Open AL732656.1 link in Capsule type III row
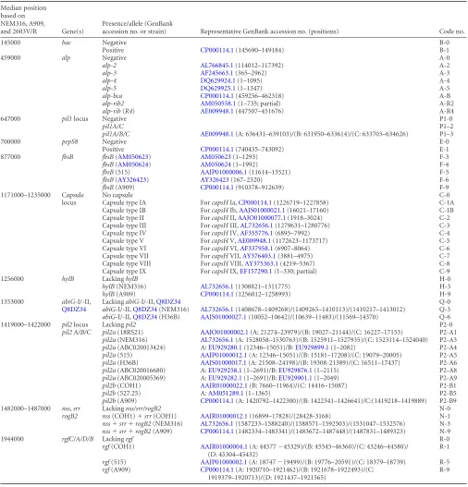 (256, 225)
